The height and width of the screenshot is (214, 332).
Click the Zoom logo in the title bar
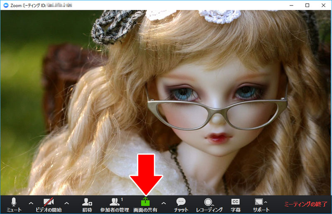tap(5, 5)
